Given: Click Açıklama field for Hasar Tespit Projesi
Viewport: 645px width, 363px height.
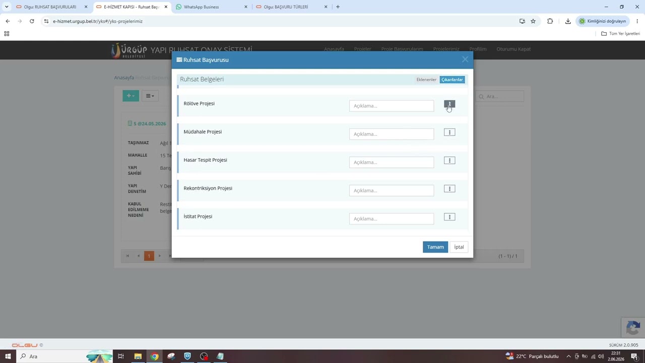Looking at the screenshot, I should (392, 162).
